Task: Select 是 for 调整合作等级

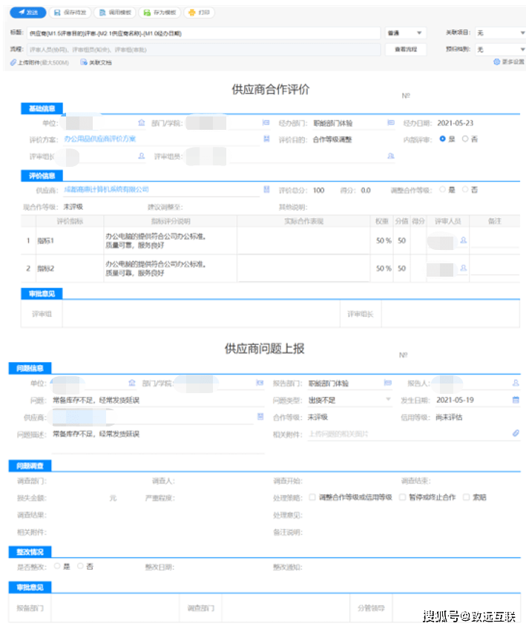Action: 443,190
